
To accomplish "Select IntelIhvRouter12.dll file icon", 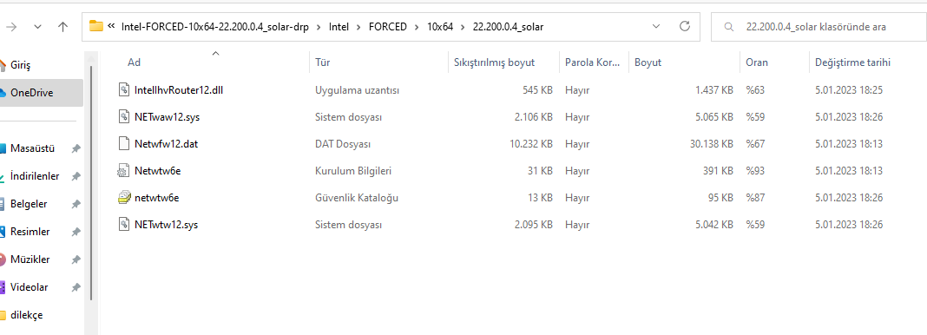I will pos(123,89).
